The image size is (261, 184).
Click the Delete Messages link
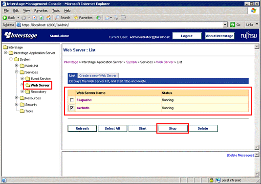pos(240,155)
